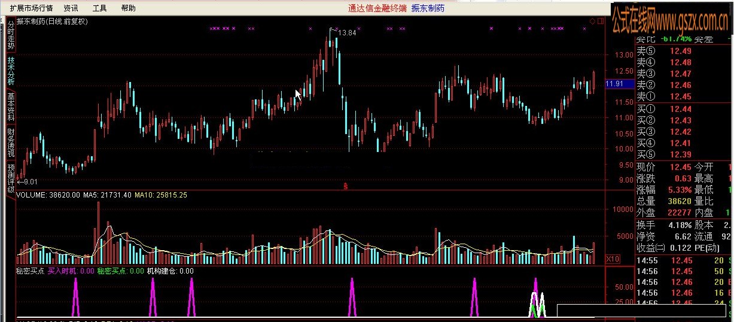
Task: Click the 买入时机: 0.00 label
Action: click(71, 271)
